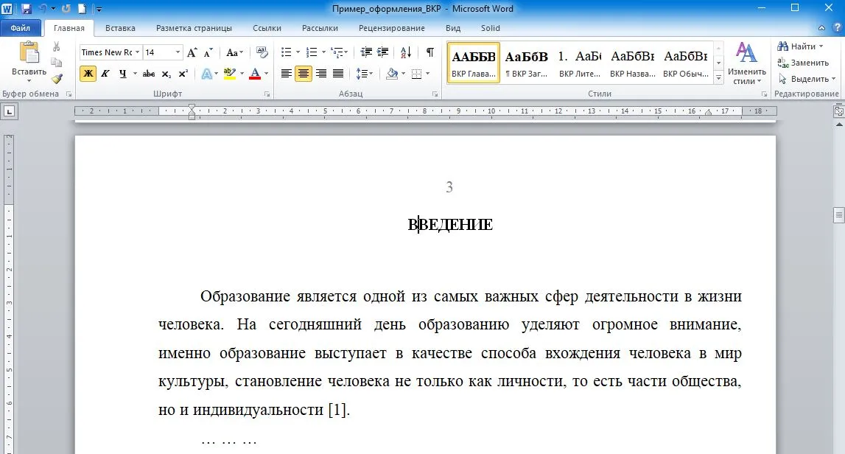Toggle Underline (Ч) formatting
Viewport: 845px width, 454px height.
[x=123, y=74]
